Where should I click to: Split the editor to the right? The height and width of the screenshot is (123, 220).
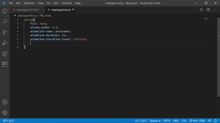tap(208, 10)
